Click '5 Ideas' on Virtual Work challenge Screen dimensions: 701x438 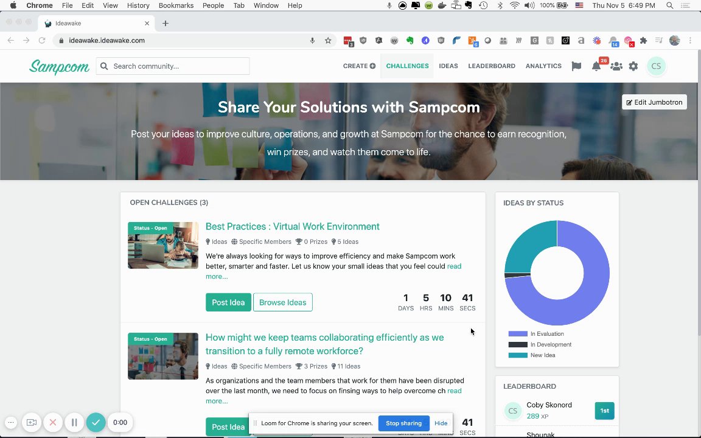click(x=344, y=242)
